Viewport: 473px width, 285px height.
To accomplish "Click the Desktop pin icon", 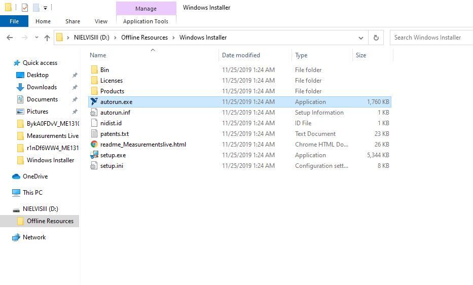I will coord(75,75).
